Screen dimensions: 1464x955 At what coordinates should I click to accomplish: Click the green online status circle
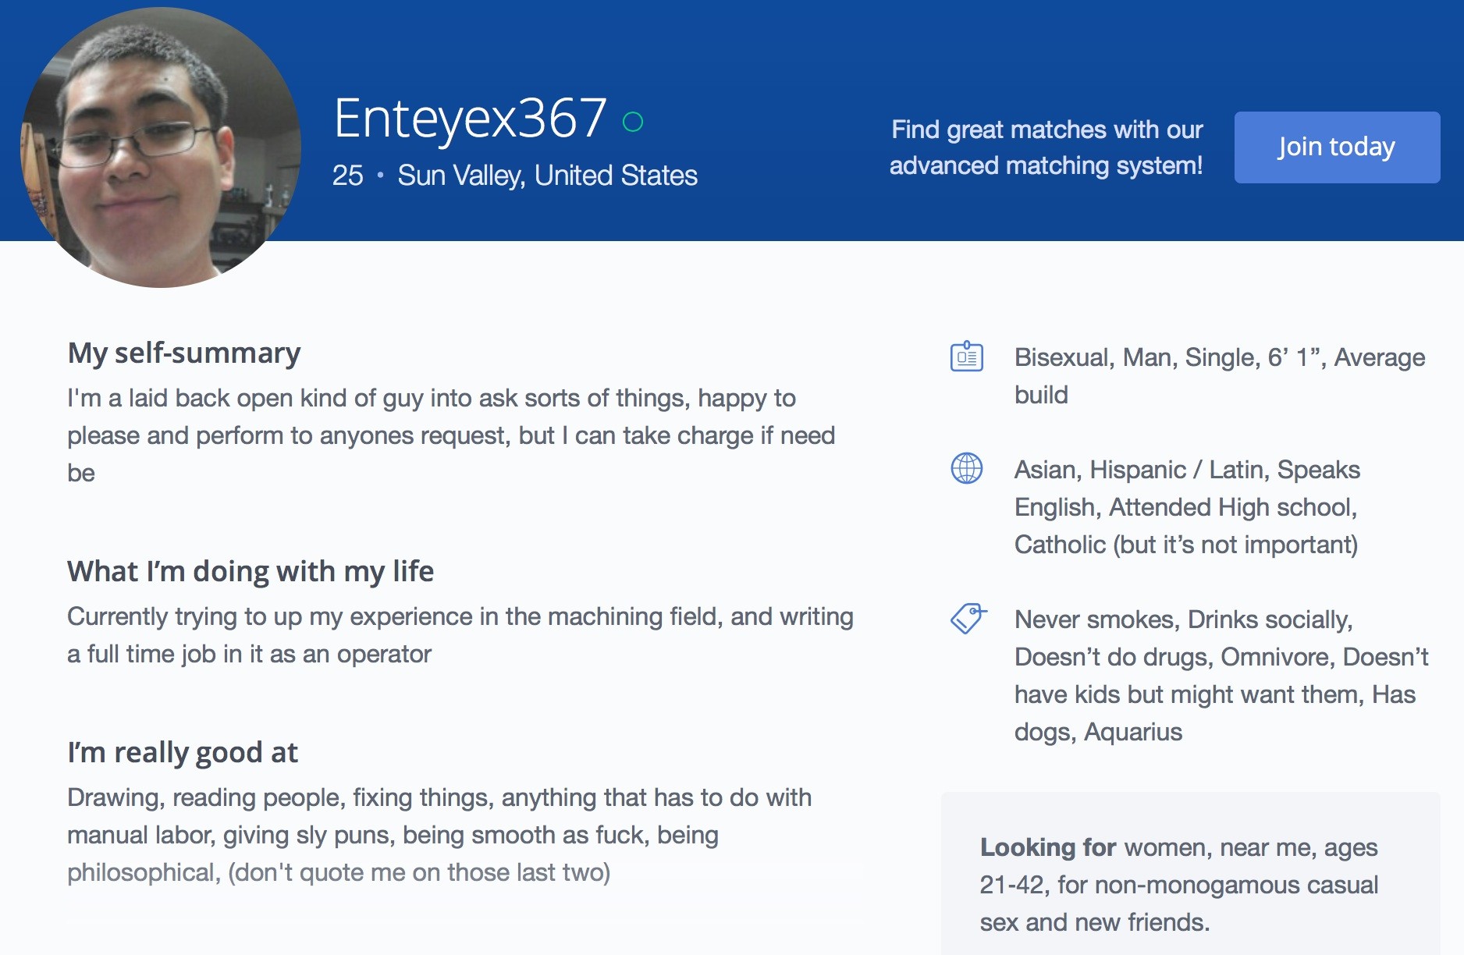point(633,122)
